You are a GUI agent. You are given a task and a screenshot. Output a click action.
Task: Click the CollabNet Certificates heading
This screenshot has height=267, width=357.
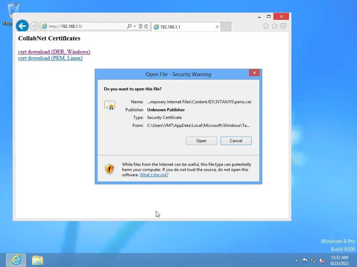point(49,38)
